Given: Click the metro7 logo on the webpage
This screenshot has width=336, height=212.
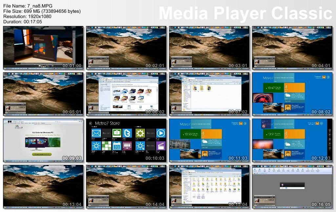Looking at the screenshot, I should pyautogui.click(x=19, y=127).
